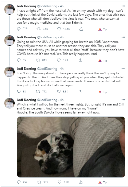Like the horror movie tweet with 5.8K likes

59,92
